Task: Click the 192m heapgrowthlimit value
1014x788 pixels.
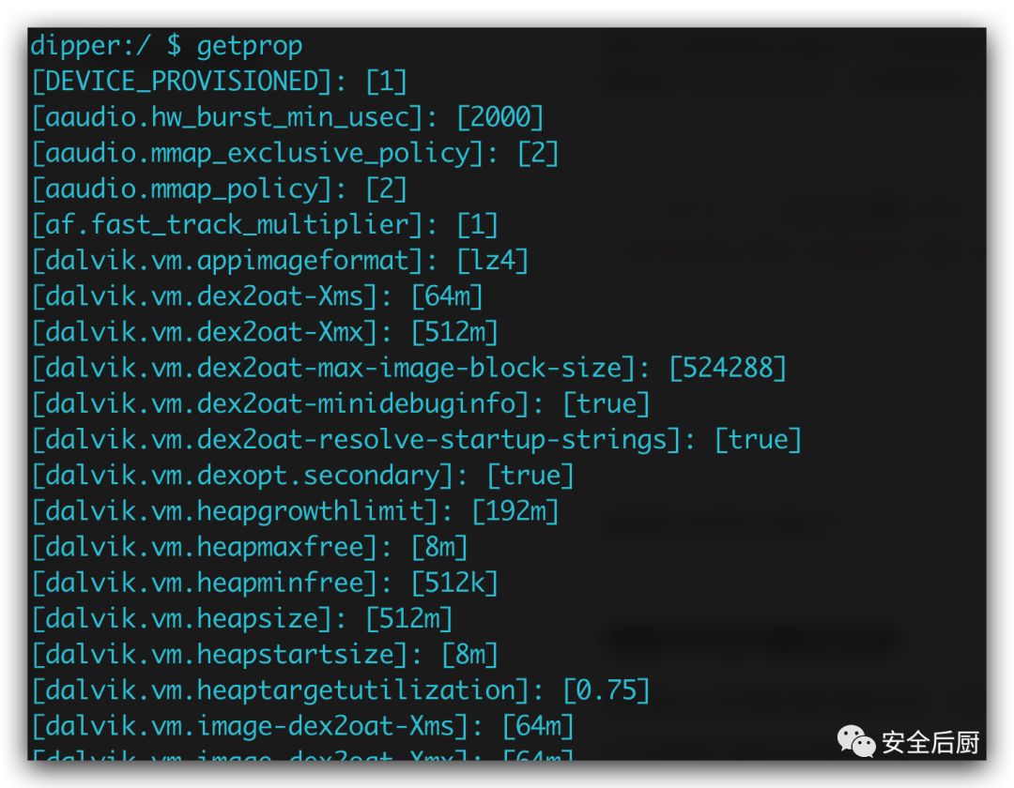Action: point(515,511)
